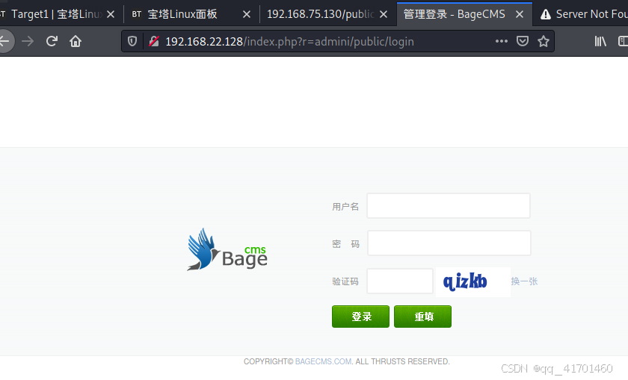The height and width of the screenshot is (380, 628).
Task: Close the Target1 tab
Action: tap(111, 14)
